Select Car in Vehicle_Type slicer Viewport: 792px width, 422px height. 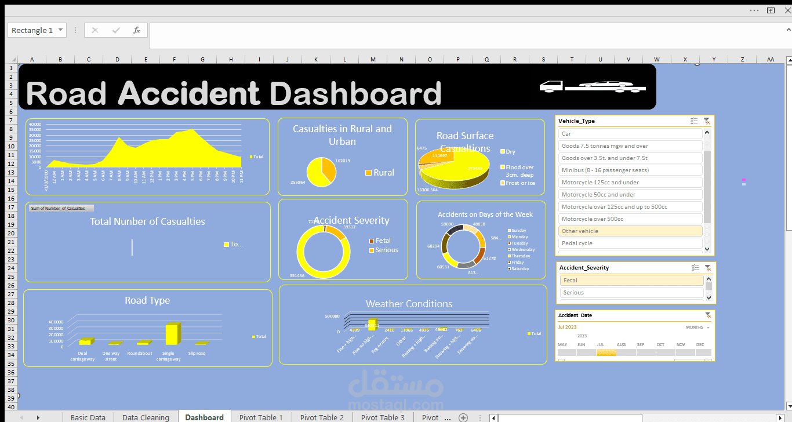point(630,133)
